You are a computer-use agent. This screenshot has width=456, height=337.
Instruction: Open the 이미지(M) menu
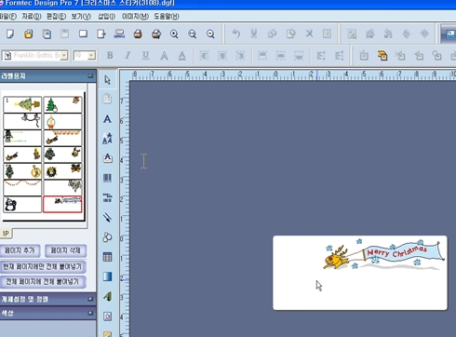[135, 16]
